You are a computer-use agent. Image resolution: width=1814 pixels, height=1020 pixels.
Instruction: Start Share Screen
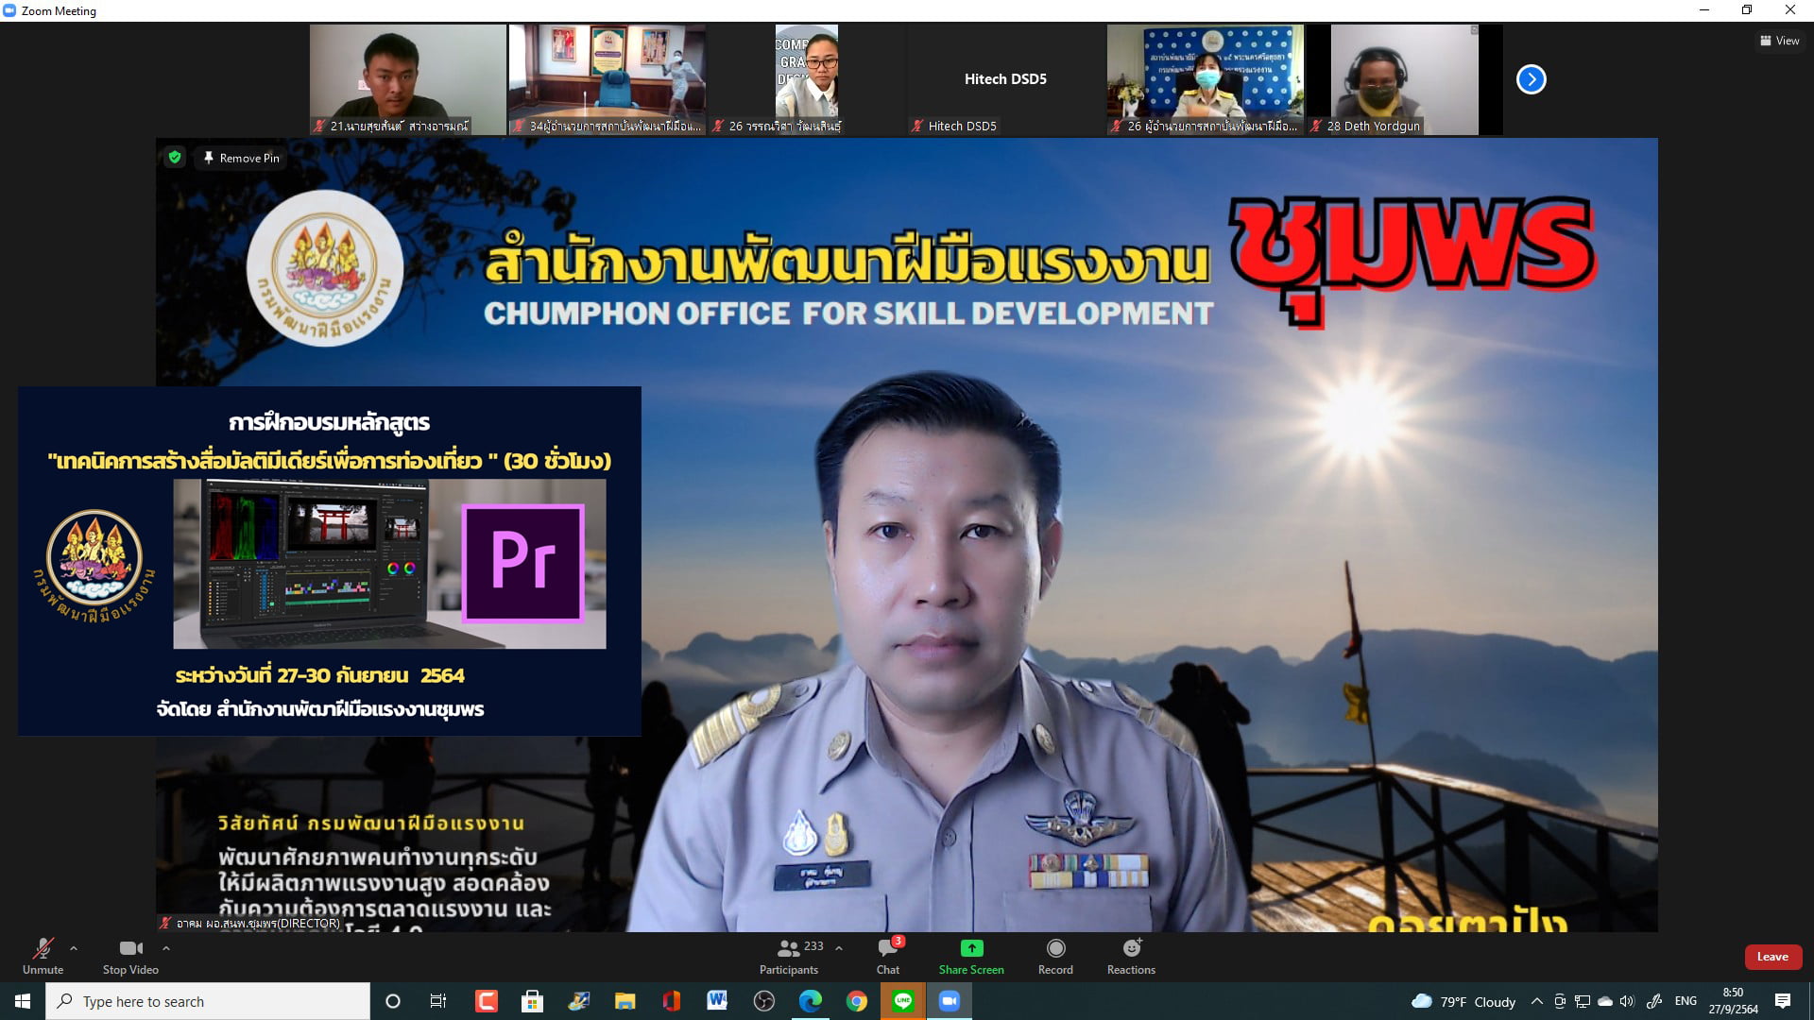[971, 956]
